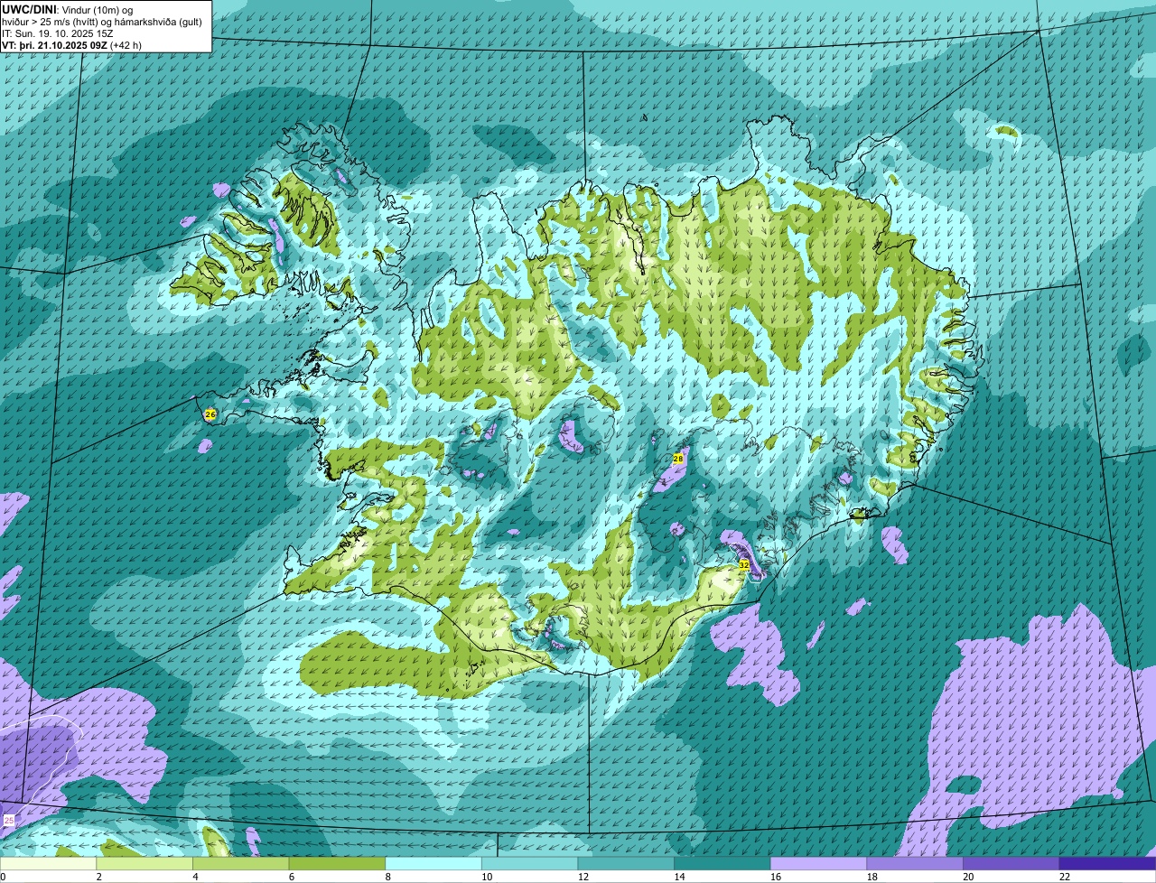Click the legend tick label '4'
Viewport: 1156px width, 883px height.
pyautogui.click(x=195, y=877)
